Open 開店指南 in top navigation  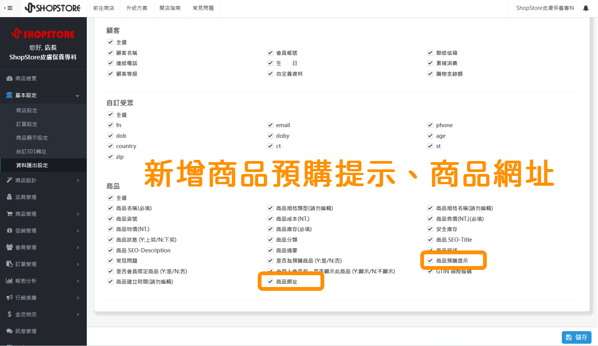(x=170, y=8)
